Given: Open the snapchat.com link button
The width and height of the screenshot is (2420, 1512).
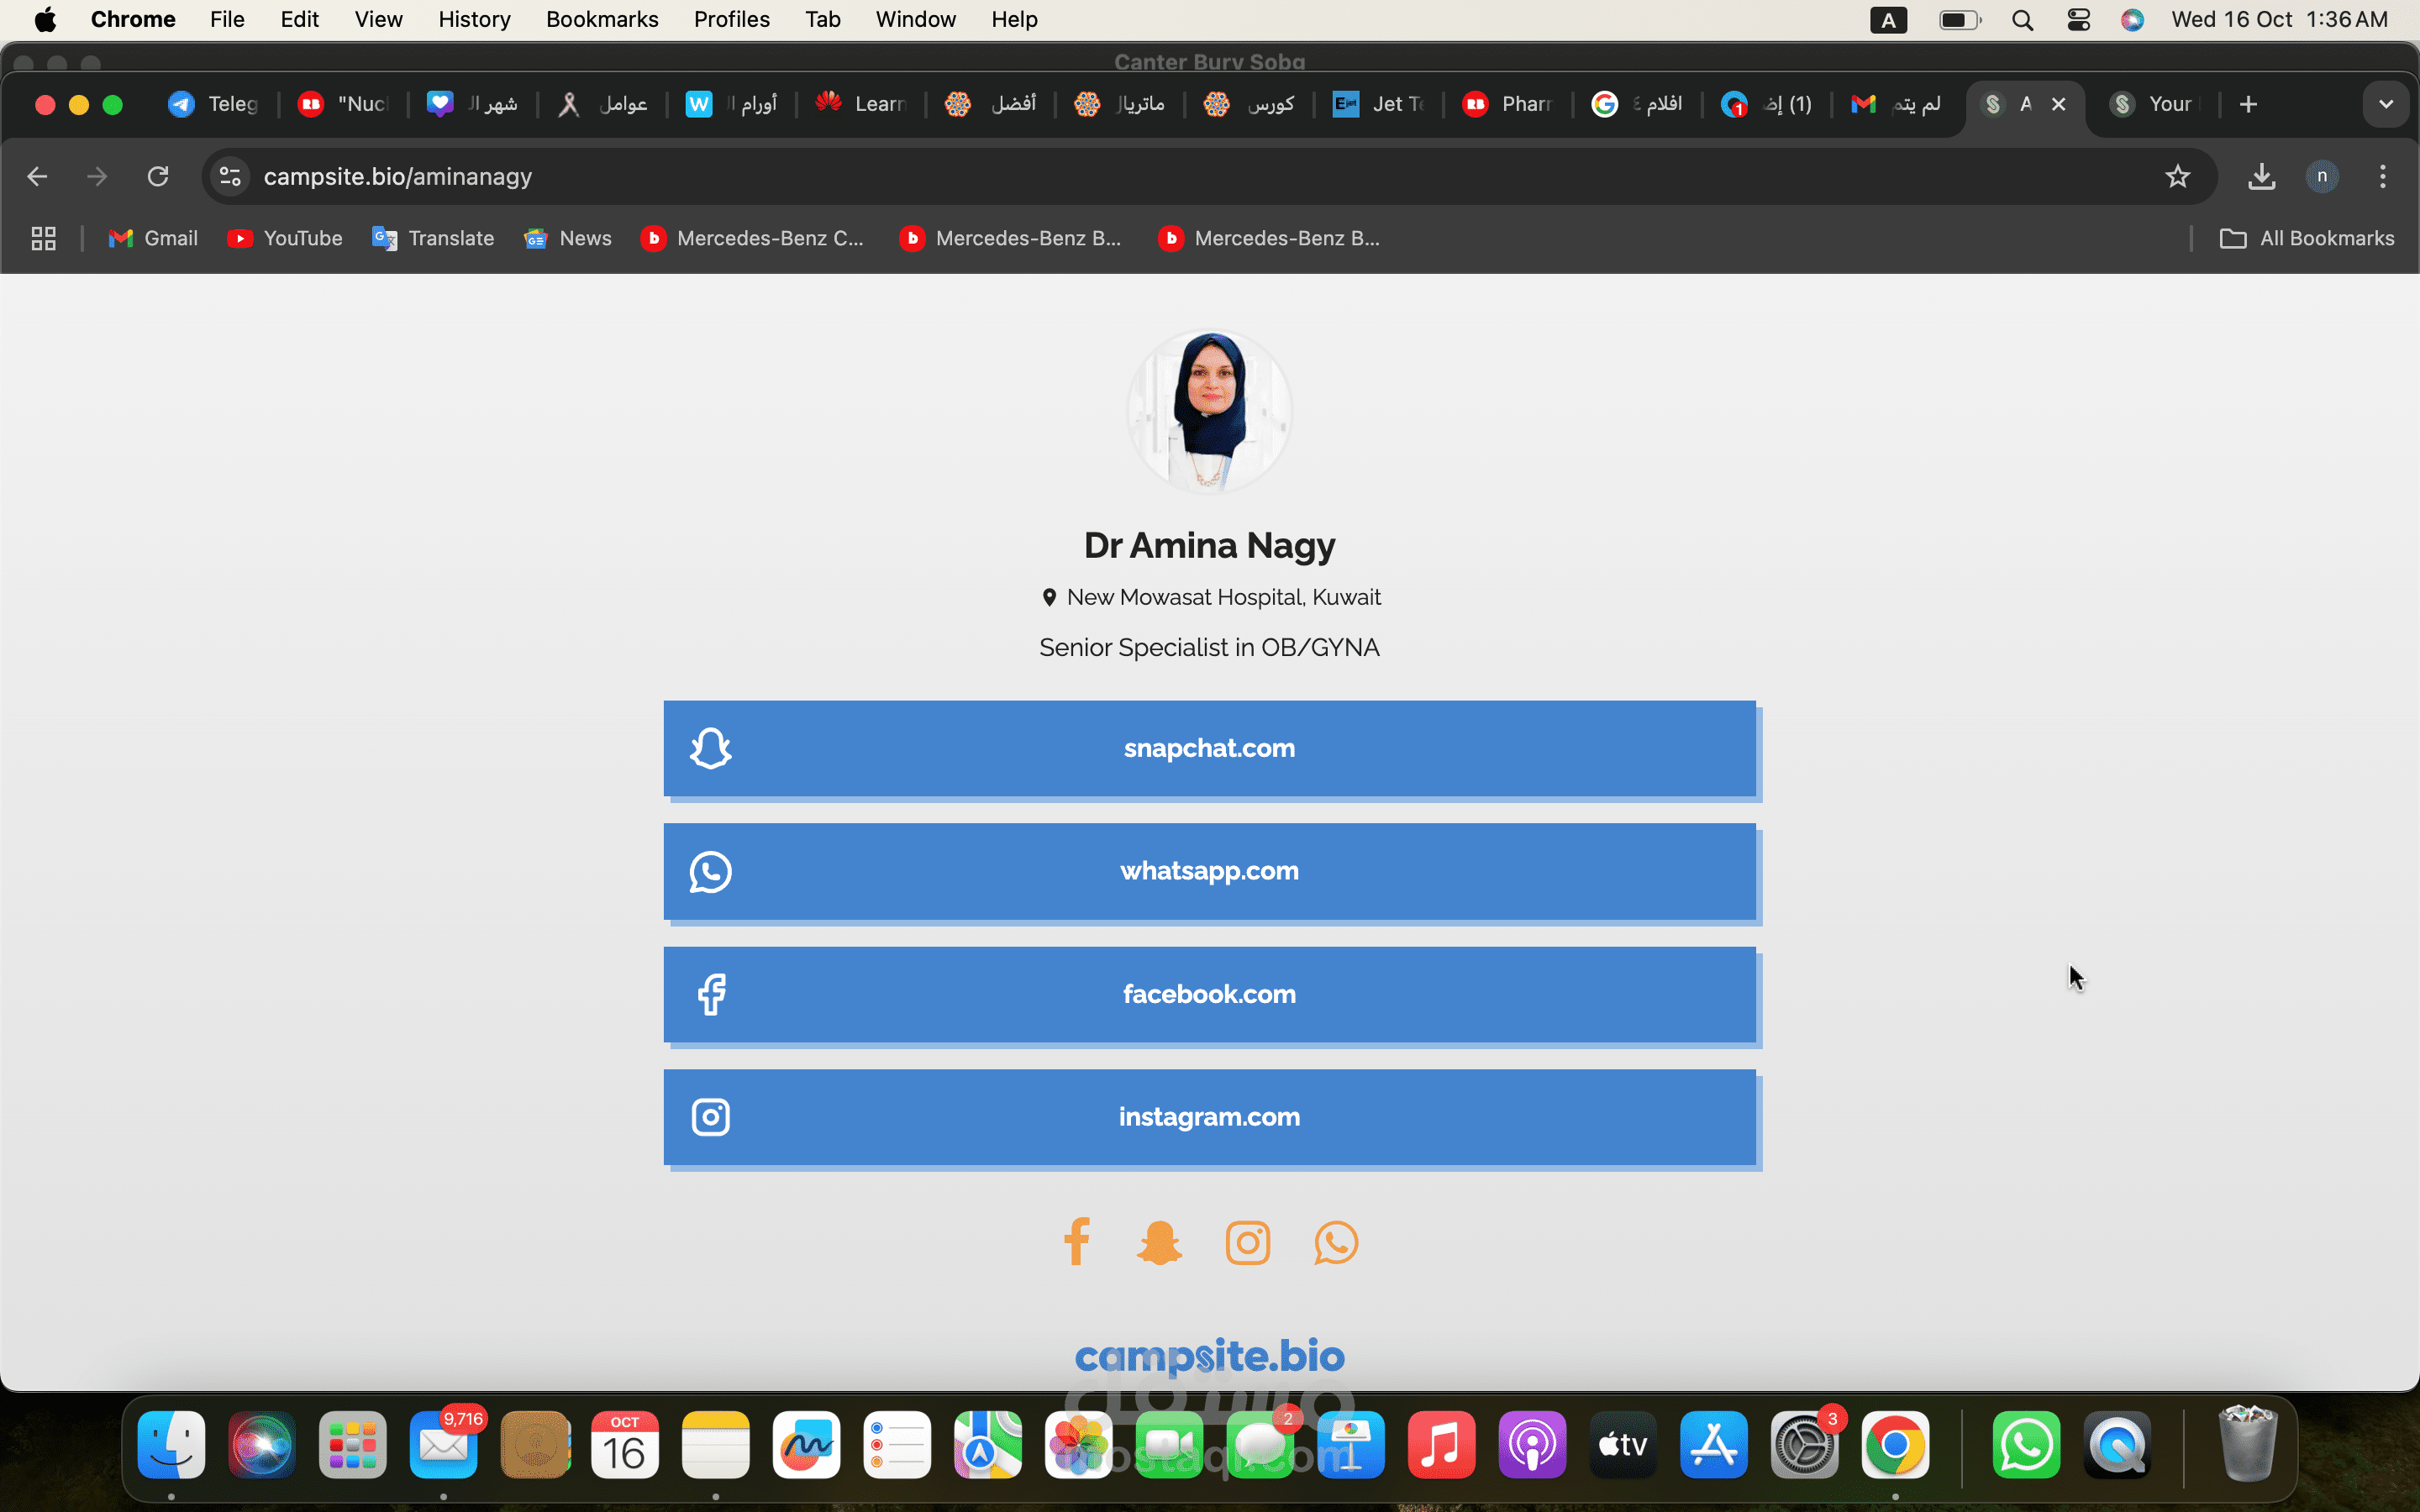Looking at the screenshot, I should [1209, 748].
